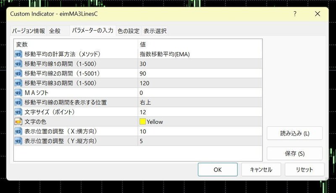Click the 値 column header

143,44
